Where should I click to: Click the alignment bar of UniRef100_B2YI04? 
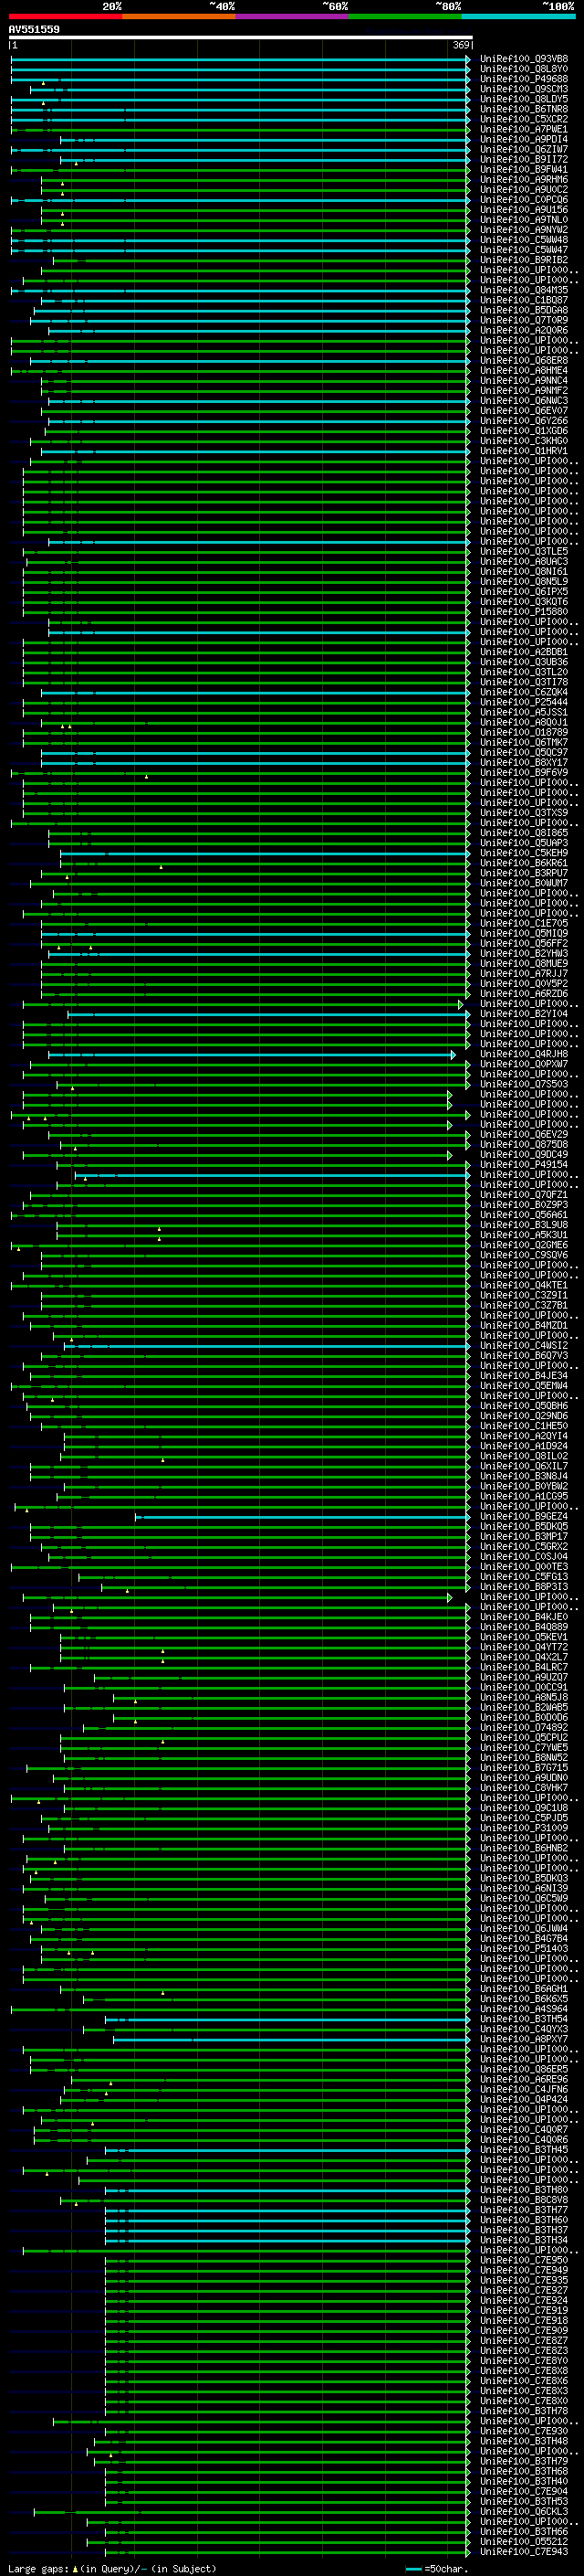point(269,1014)
